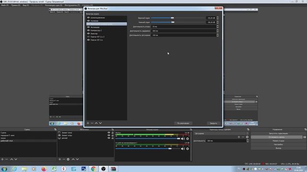The width and height of the screenshot is (307, 172).
Task: Toggle visibility of Экспандер filter
Action: point(88,27)
